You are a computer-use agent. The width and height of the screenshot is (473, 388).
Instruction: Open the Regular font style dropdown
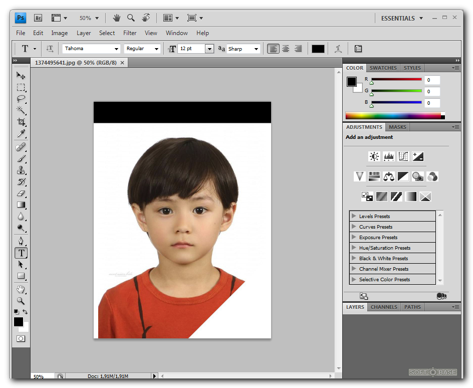(156, 49)
